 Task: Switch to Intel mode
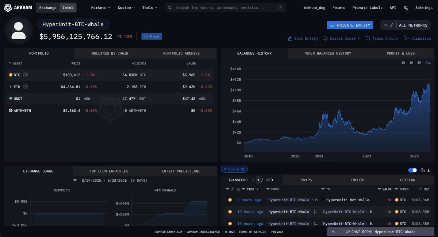[x=68, y=8]
